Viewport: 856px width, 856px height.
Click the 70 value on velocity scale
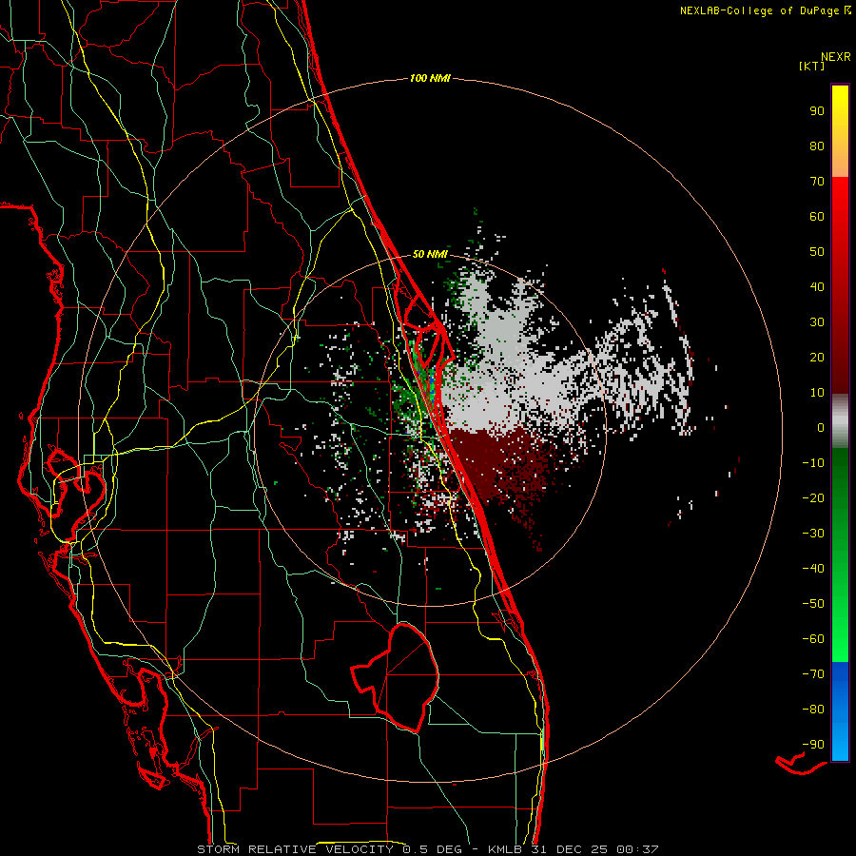pos(817,182)
